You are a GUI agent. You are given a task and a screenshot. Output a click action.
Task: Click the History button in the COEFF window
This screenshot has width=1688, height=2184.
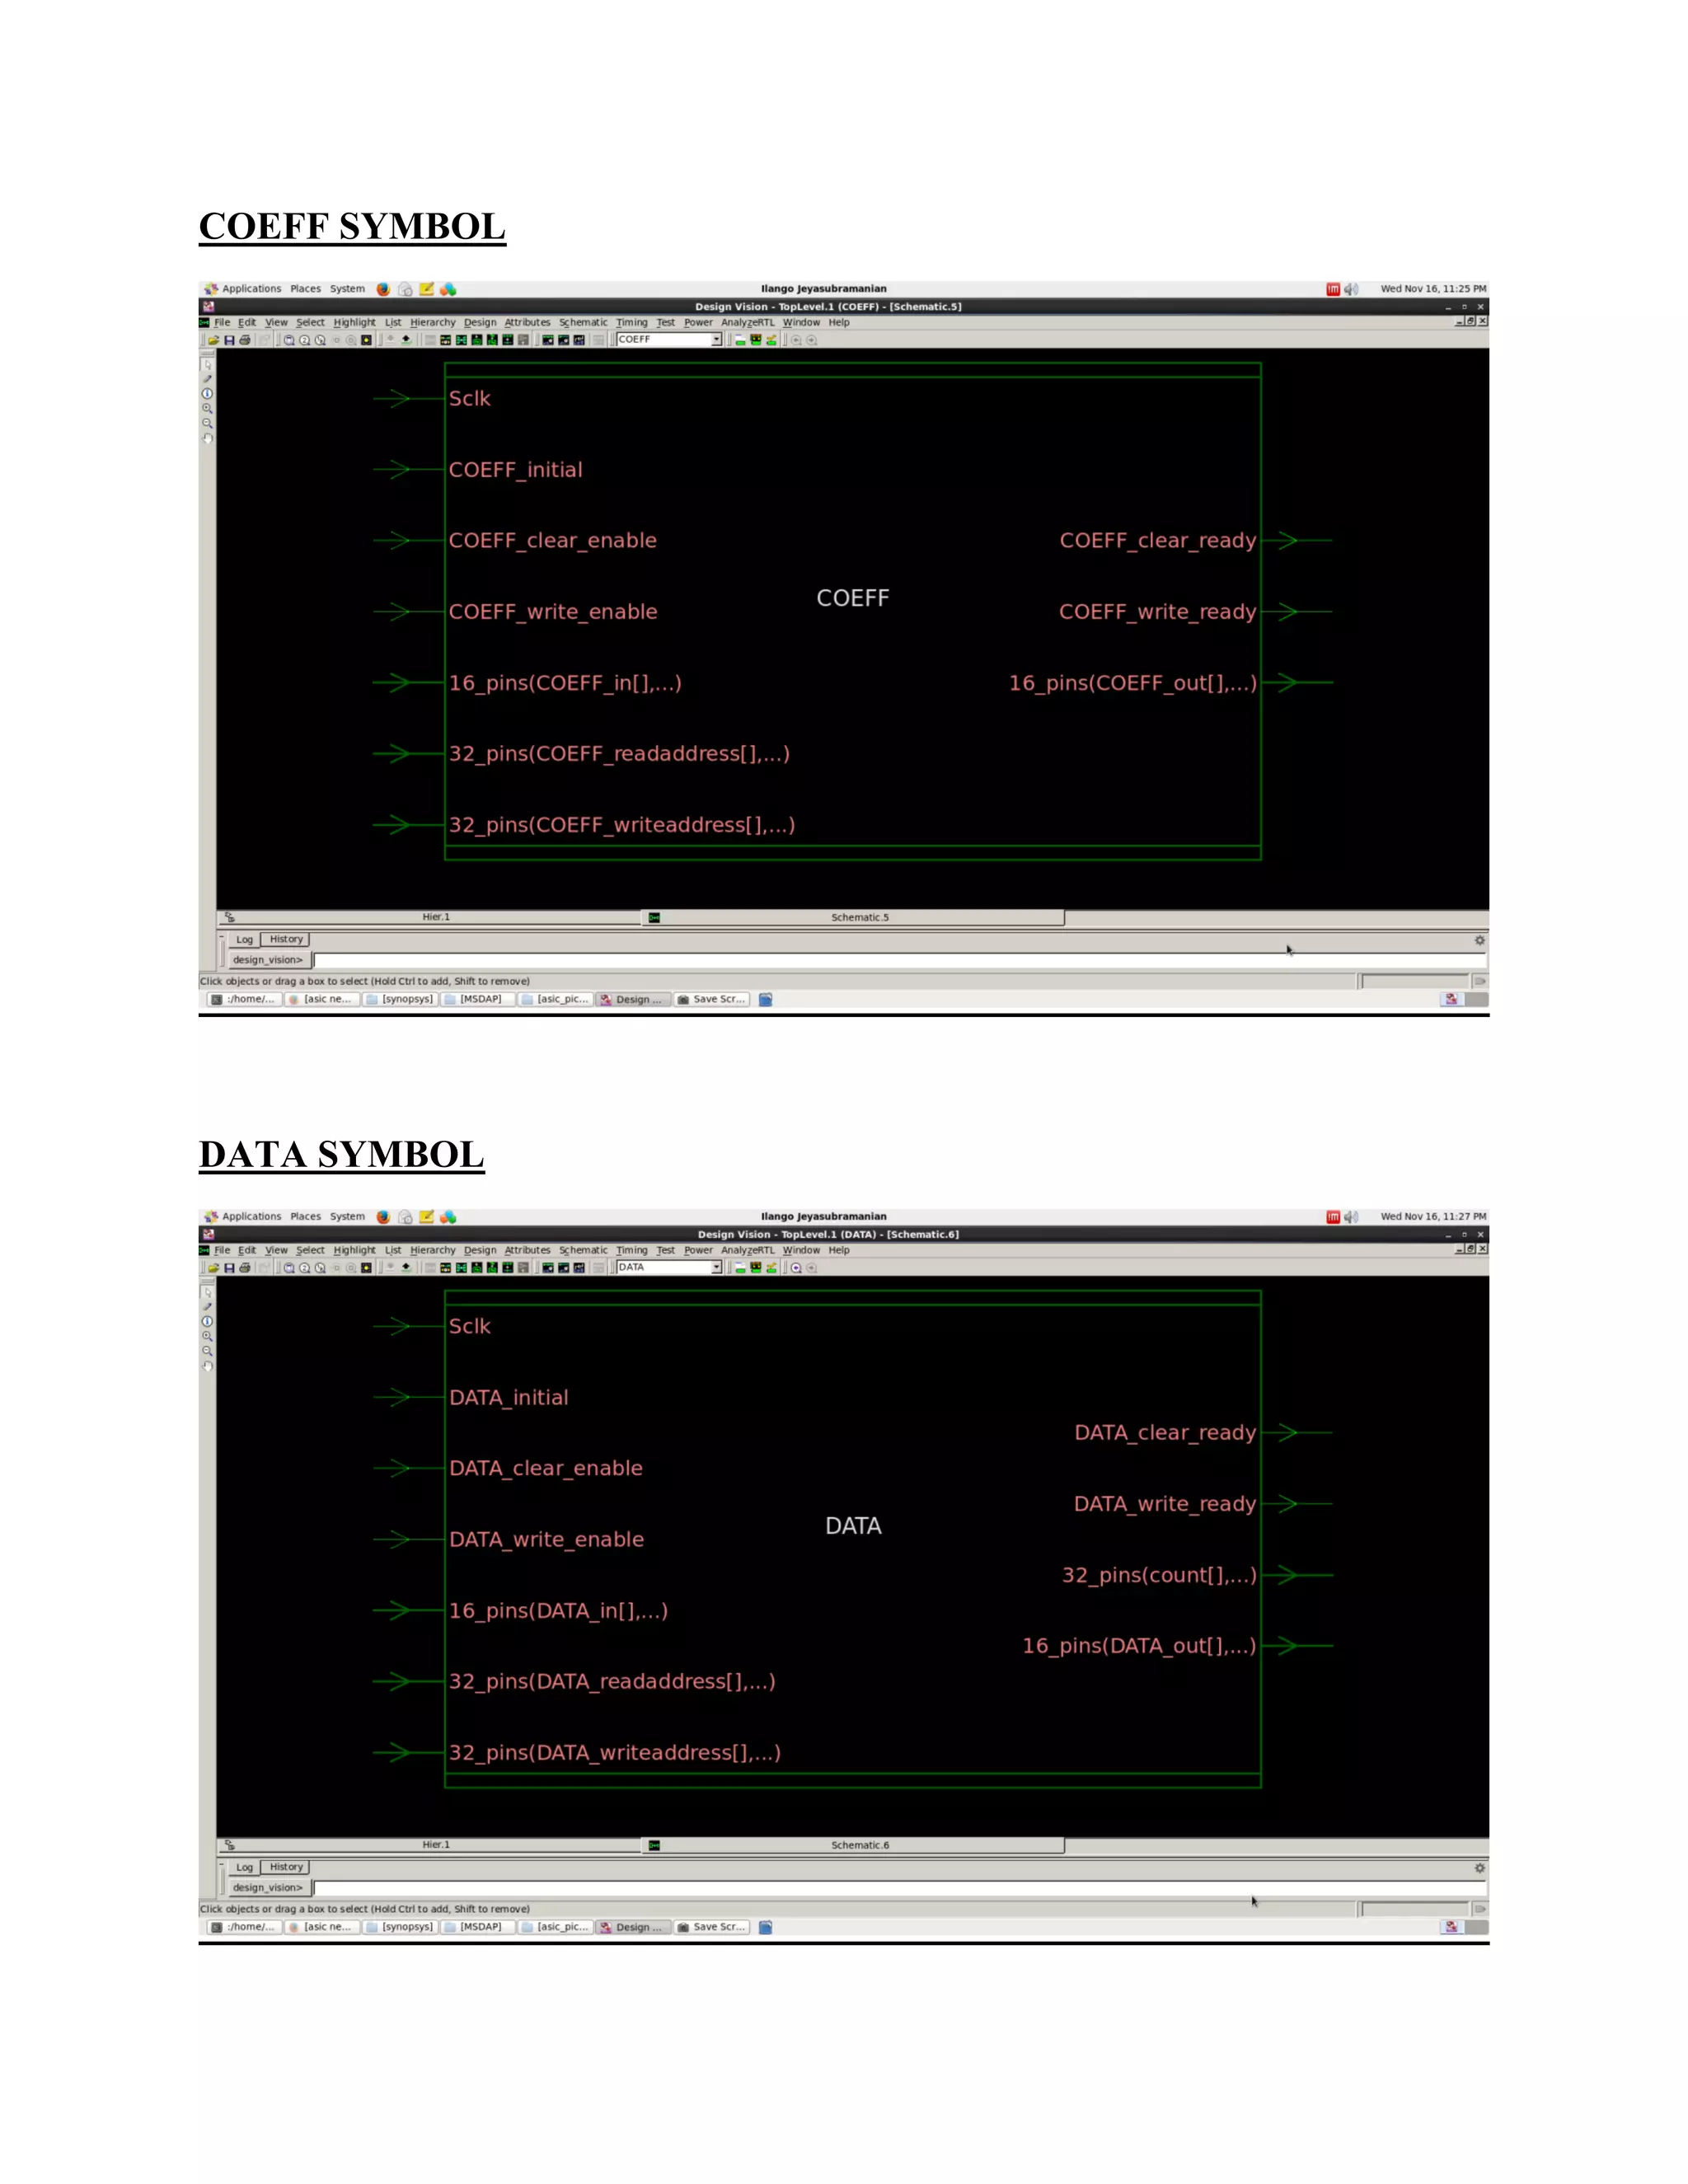tap(286, 940)
